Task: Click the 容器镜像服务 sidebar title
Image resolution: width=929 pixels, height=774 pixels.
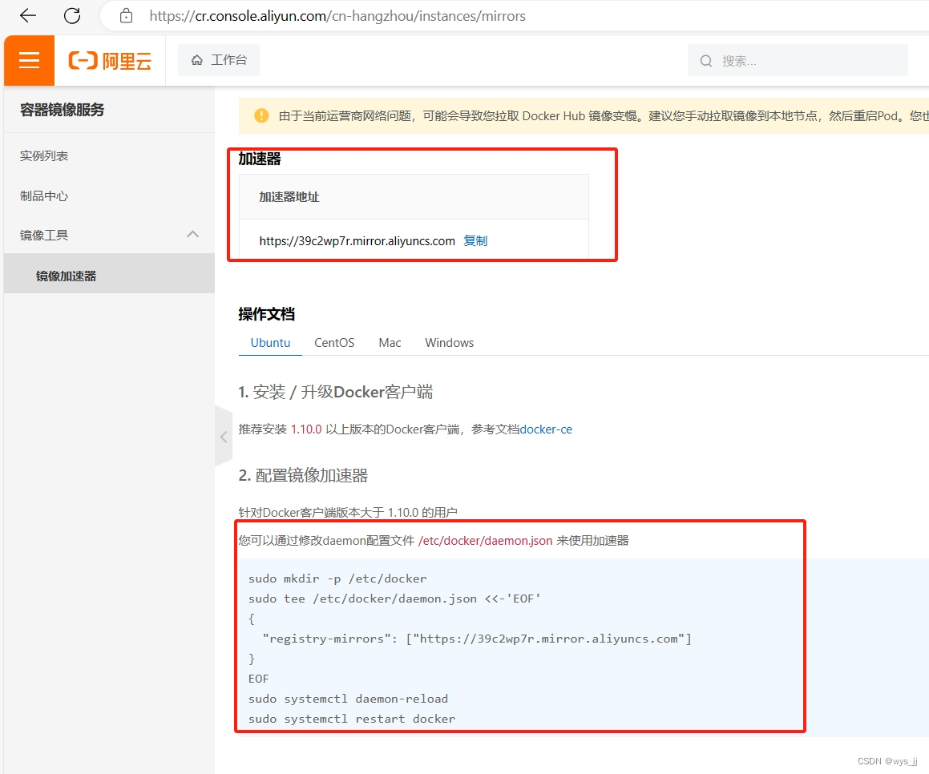Action: 63,110
